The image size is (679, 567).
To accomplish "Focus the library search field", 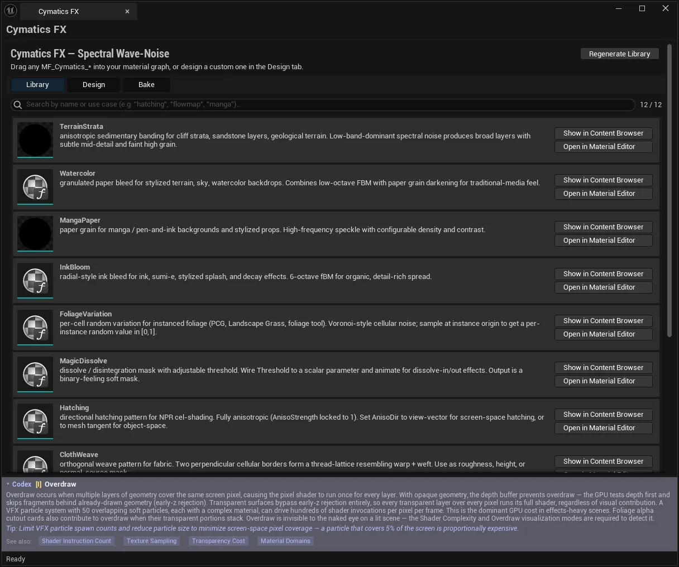I will click(x=323, y=105).
